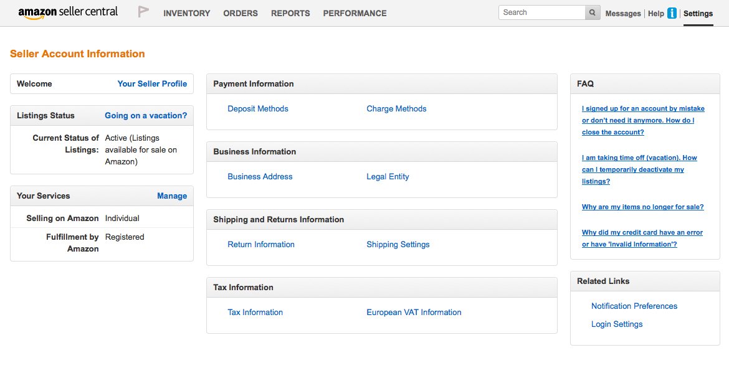Image resolution: width=729 pixels, height=368 pixels.
Task: Click the Selling on Amazon label
Action: (62, 218)
